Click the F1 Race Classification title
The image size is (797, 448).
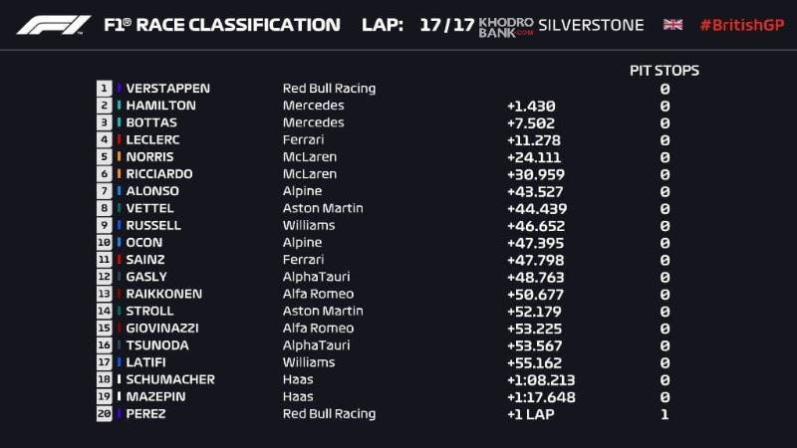221,25
